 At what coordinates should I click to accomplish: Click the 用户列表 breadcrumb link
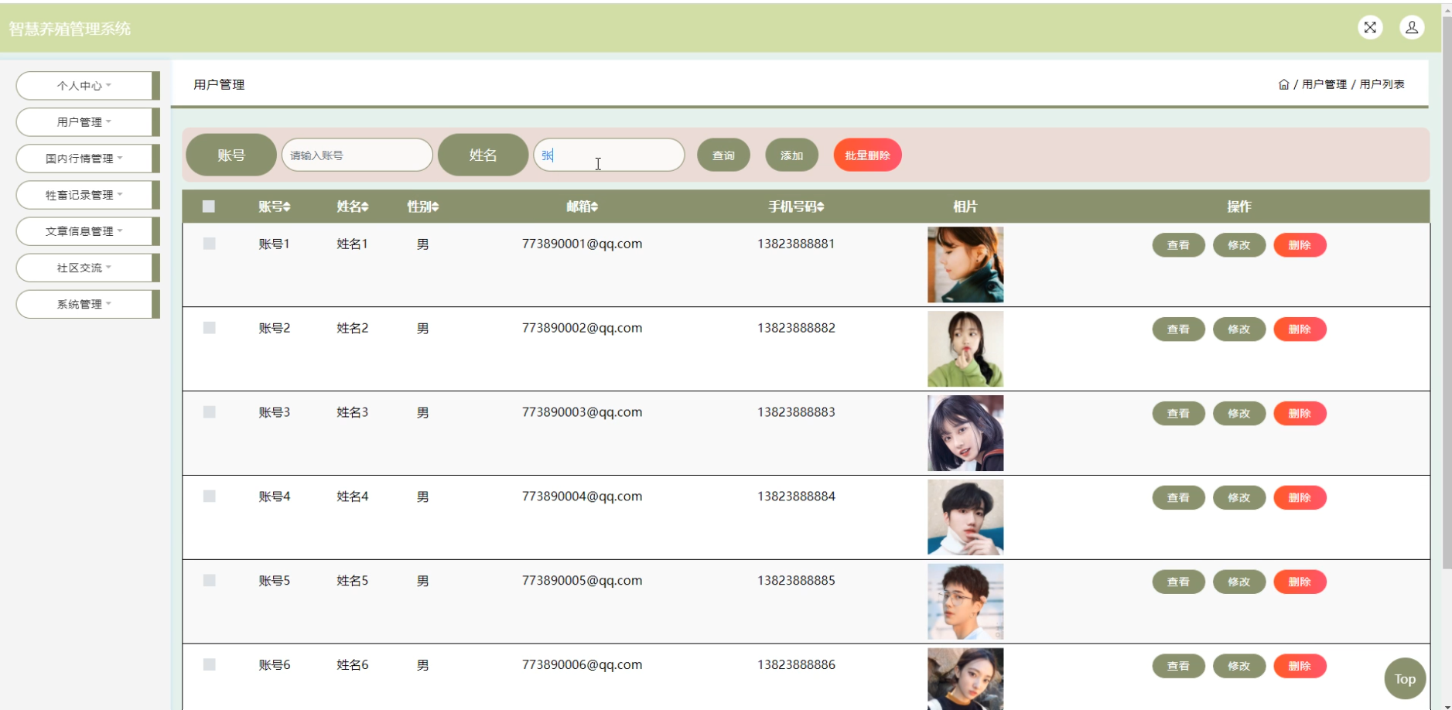click(1382, 84)
